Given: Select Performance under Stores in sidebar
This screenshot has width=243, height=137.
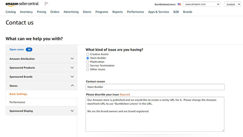Looking at the screenshot, I should coord(17,102).
